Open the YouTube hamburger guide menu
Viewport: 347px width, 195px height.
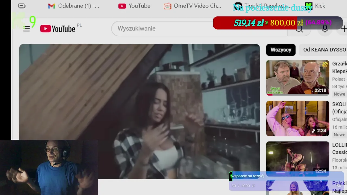click(26, 29)
